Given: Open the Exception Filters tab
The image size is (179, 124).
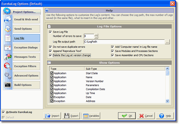Looking at the screenshot, I should tap(26, 66).
